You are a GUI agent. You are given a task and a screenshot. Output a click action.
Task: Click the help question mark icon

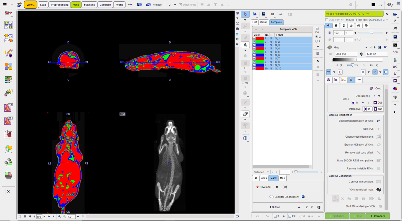(395, 105)
